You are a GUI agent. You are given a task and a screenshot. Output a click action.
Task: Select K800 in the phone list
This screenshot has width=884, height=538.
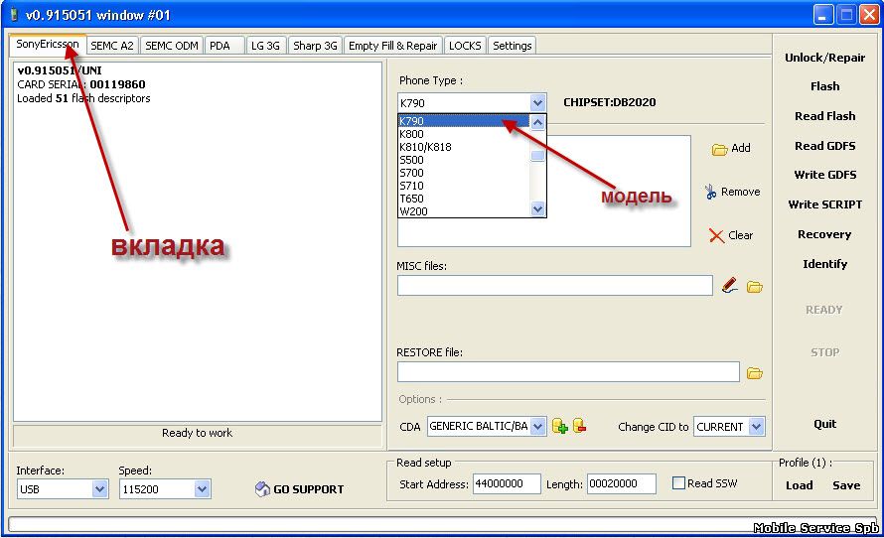[x=464, y=134]
